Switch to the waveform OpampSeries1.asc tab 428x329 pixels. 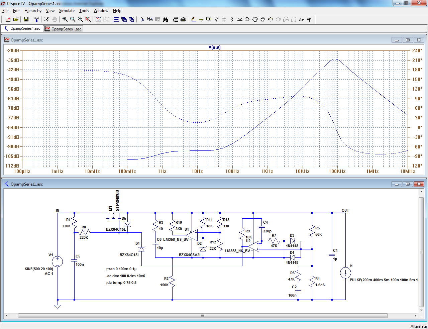(x=63, y=29)
